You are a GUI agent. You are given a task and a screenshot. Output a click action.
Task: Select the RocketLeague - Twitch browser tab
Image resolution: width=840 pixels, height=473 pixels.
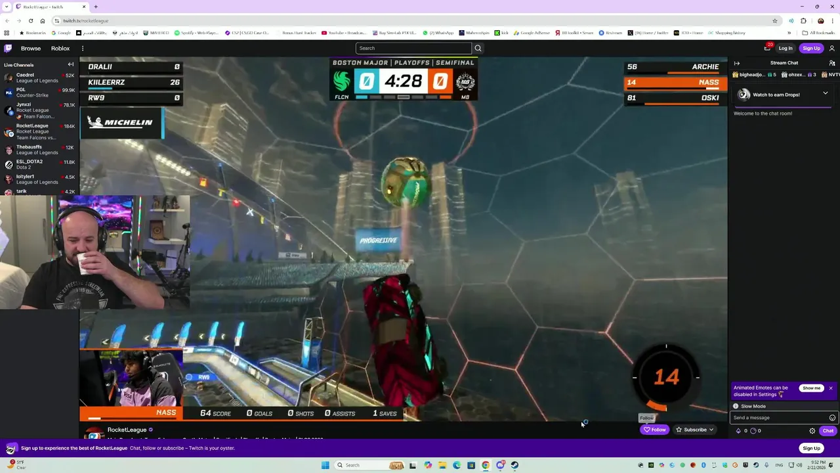pyautogui.click(x=51, y=7)
